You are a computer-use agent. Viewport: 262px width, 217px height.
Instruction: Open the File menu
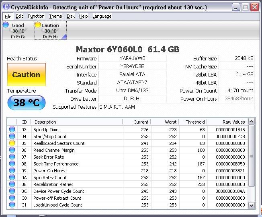(x=8, y=17)
